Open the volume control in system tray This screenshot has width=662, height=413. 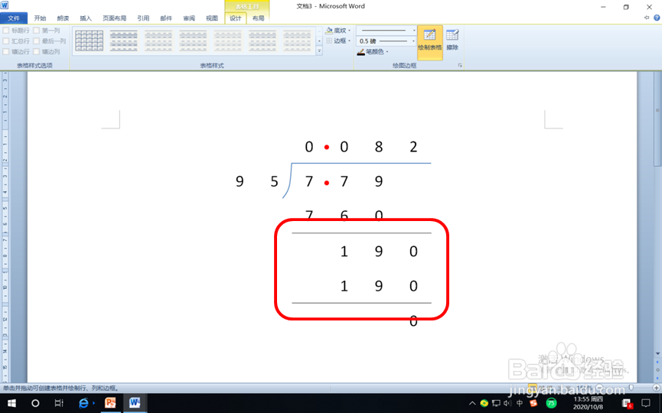coord(507,403)
